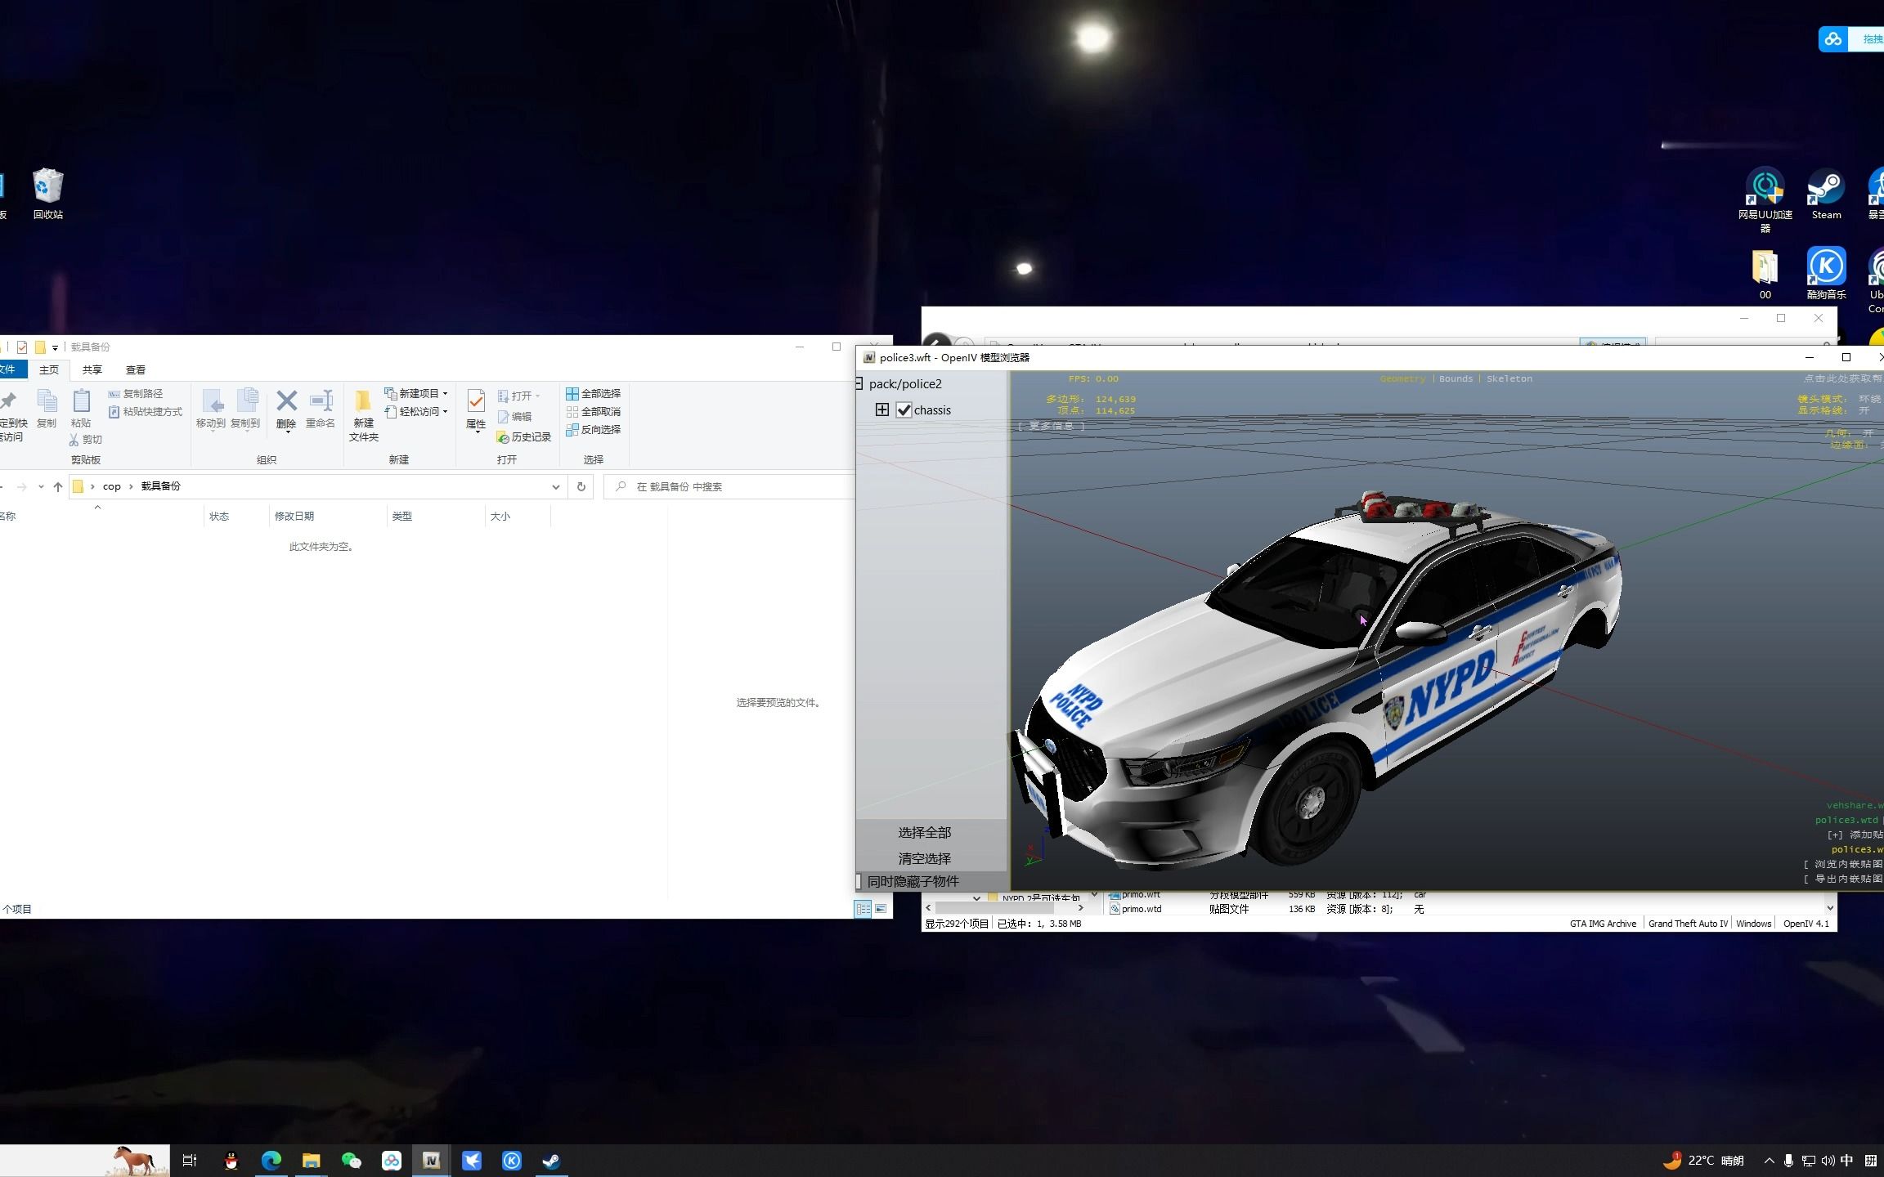
Task: Click the Paste (粘贴) ribbon icon
Action: pyautogui.click(x=81, y=408)
